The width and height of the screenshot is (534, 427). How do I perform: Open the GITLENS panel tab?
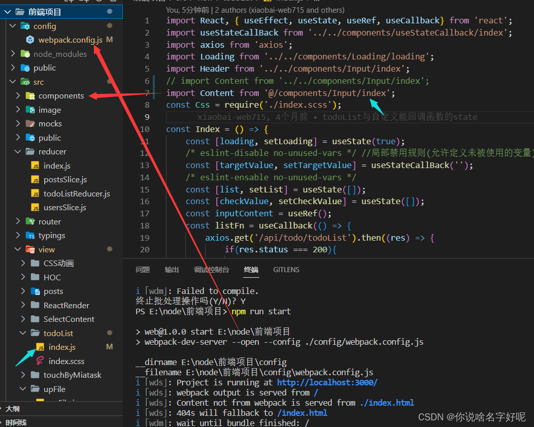[x=286, y=270]
